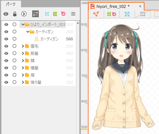Viewport: 159px width, 134px height.
Task: Select the パーツ panel tab
Action: (11, 4)
